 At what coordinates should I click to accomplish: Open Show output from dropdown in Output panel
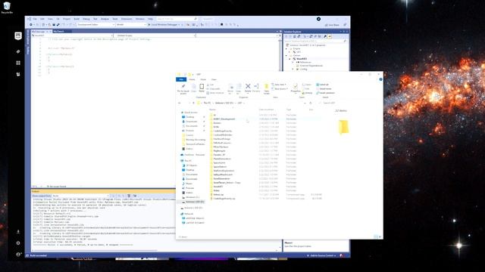point(81,196)
